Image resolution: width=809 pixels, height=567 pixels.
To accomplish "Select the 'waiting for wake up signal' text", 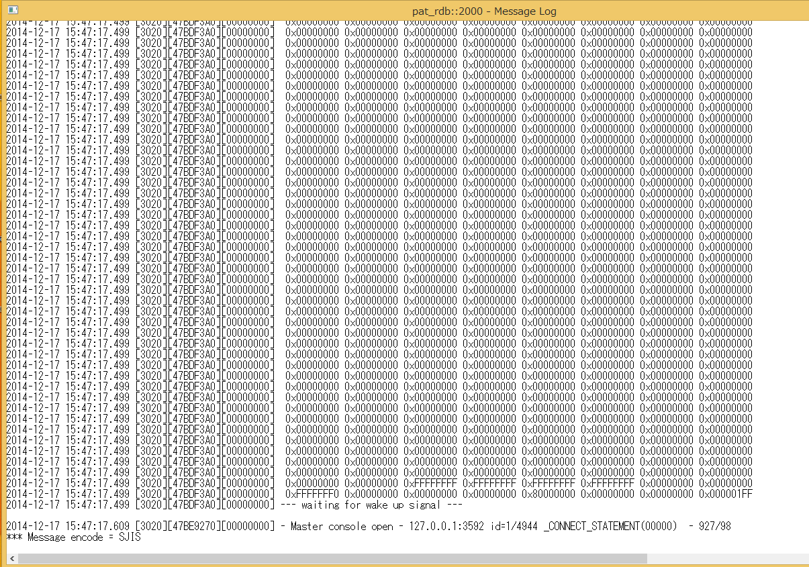I will [x=371, y=505].
